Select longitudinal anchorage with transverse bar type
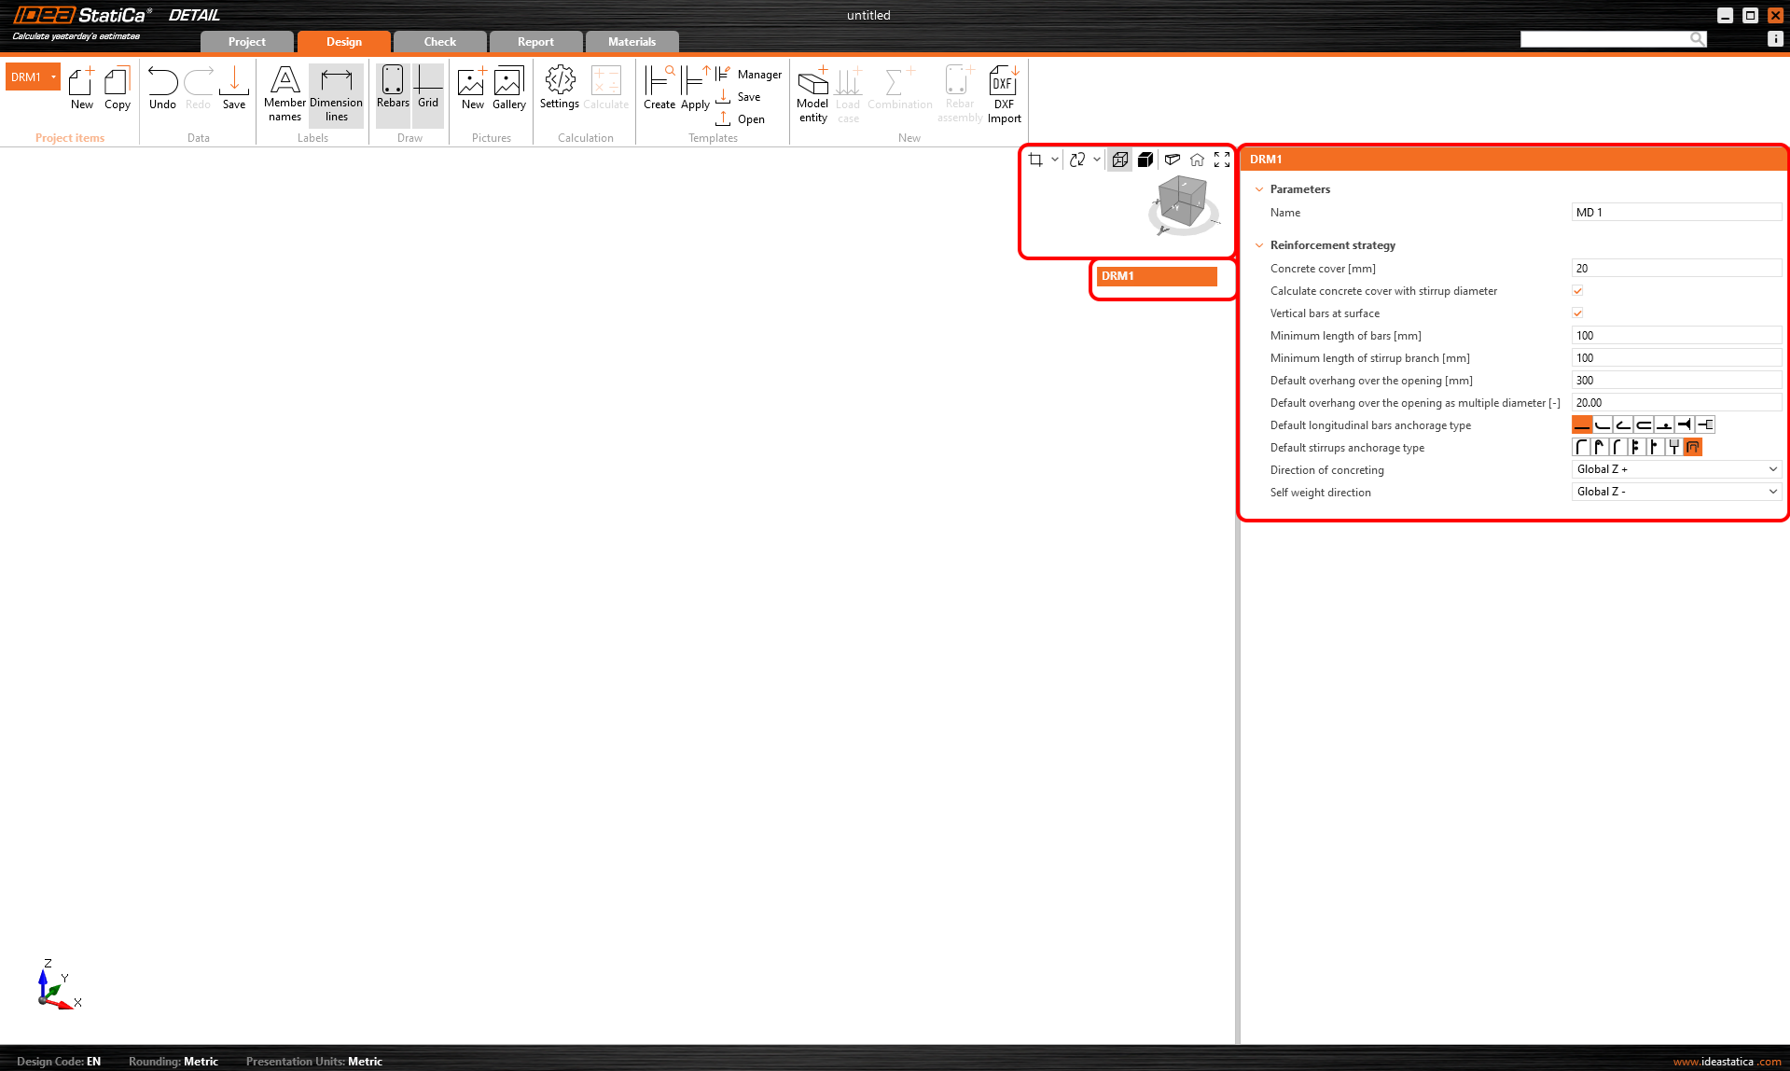Image resolution: width=1790 pixels, height=1071 pixels. [1664, 425]
